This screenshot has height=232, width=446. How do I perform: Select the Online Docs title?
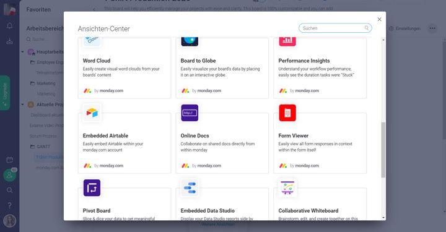(195, 135)
